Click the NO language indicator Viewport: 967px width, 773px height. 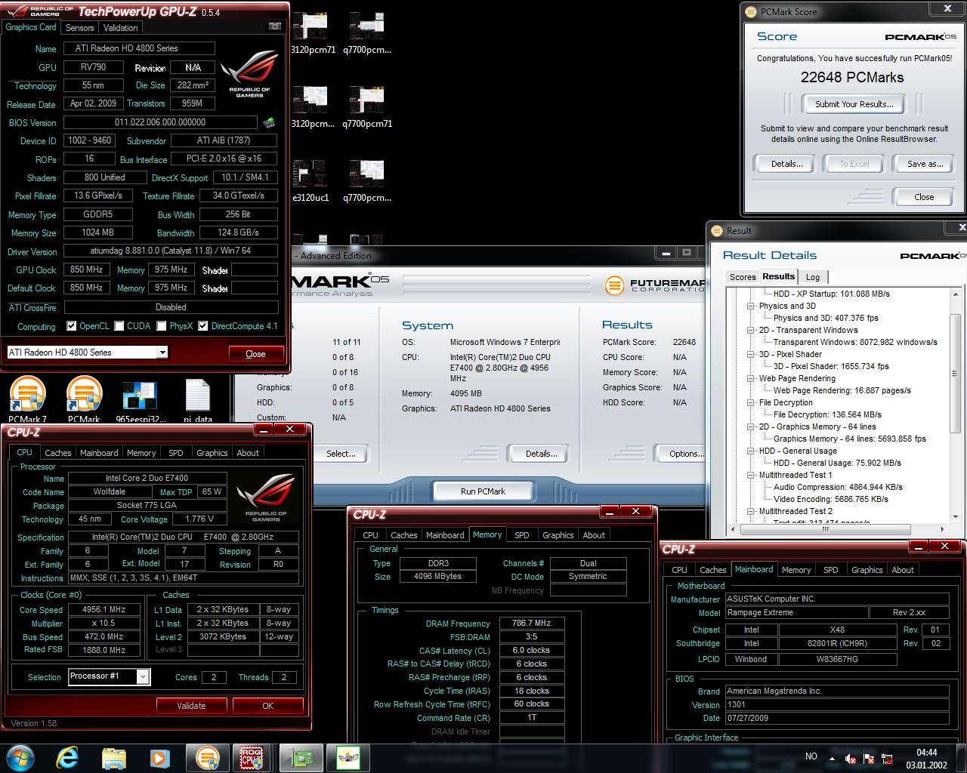[x=811, y=756]
